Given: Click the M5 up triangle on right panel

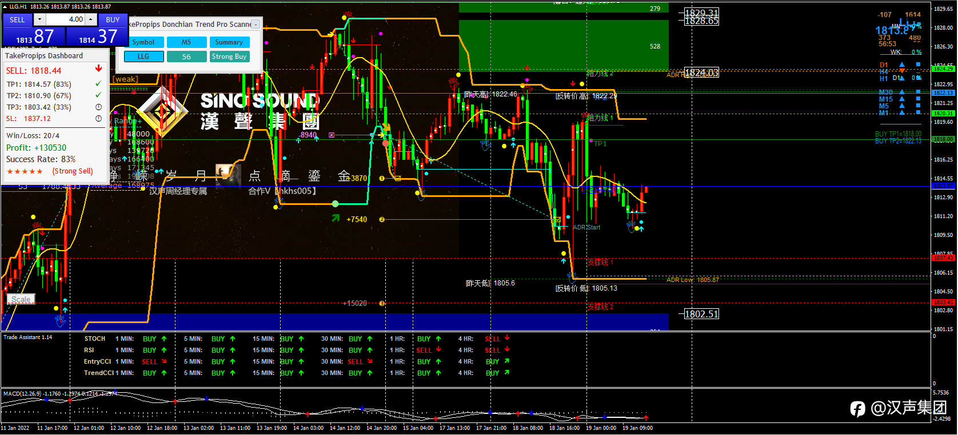Looking at the screenshot, I should tap(902, 106).
